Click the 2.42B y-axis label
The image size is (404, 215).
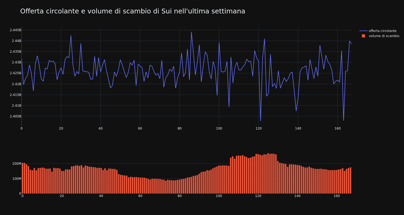pyautogui.click(x=16, y=84)
